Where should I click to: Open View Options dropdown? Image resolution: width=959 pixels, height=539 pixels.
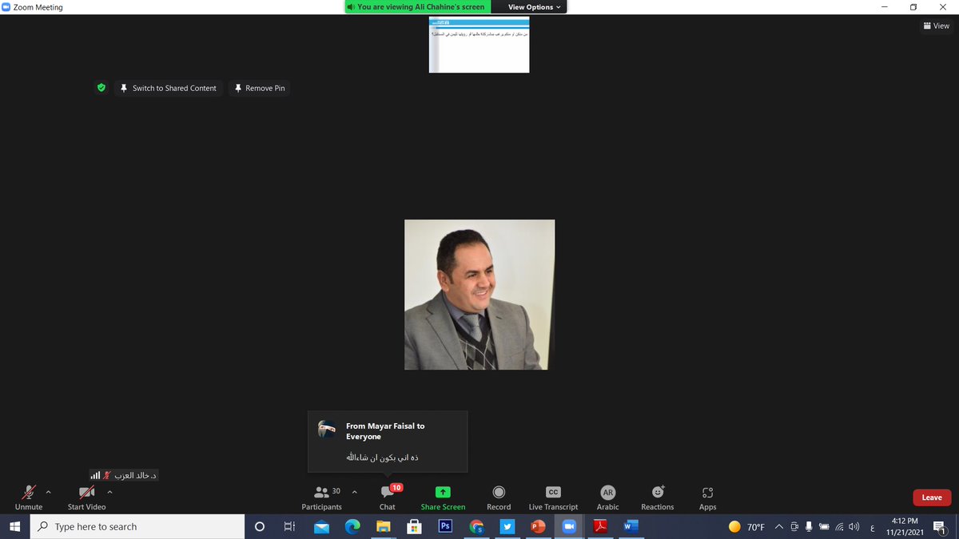point(535,7)
